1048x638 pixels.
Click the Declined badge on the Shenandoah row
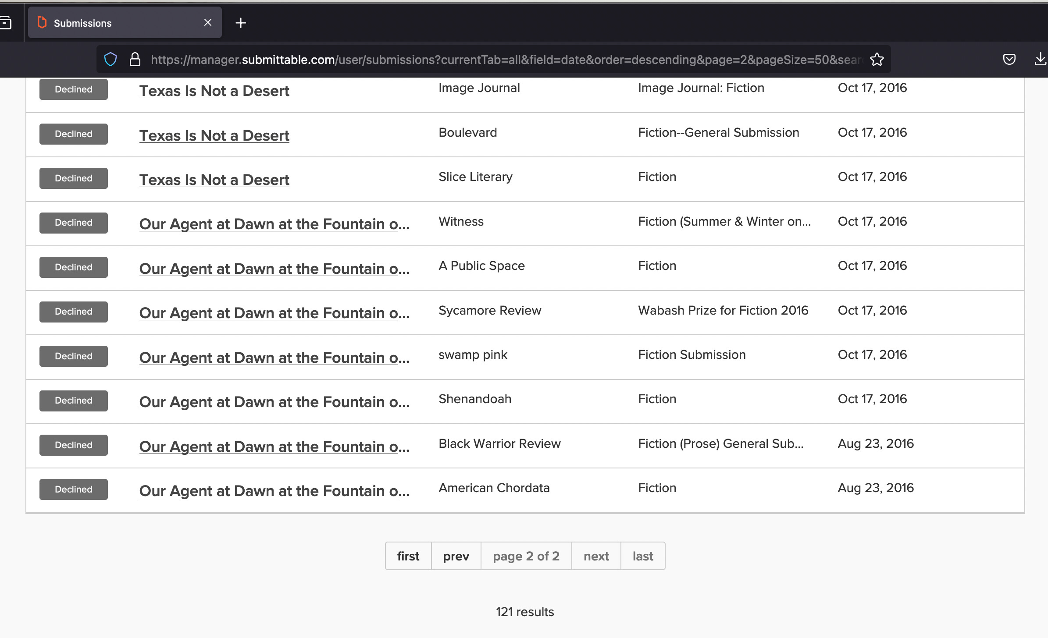pyautogui.click(x=74, y=401)
